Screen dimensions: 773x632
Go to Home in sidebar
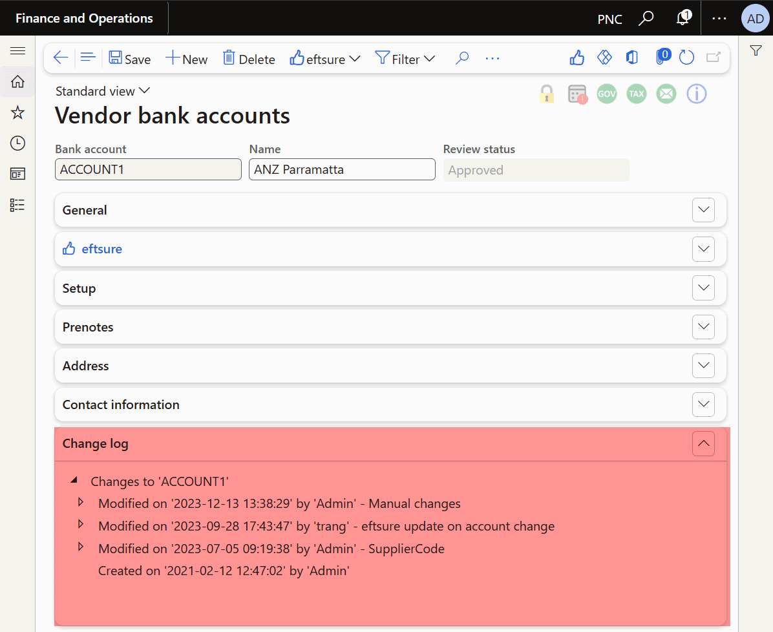coord(17,81)
